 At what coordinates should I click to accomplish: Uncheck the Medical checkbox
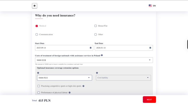coord(37,26)
